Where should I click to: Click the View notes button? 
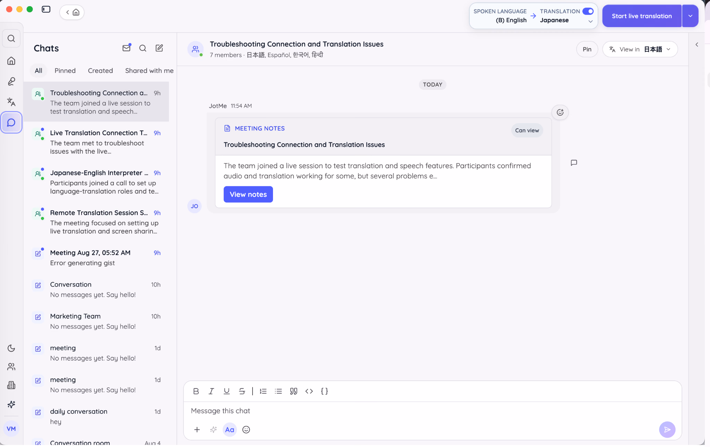click(x=248, y=194)
